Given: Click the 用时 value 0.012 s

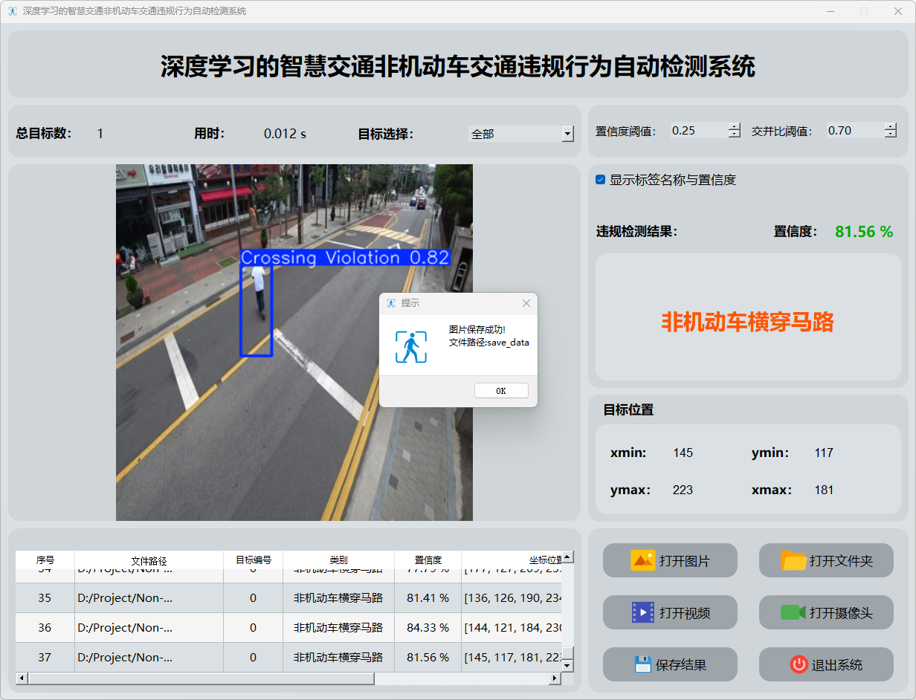Looking at the screenshot, I should coord(286,134).
